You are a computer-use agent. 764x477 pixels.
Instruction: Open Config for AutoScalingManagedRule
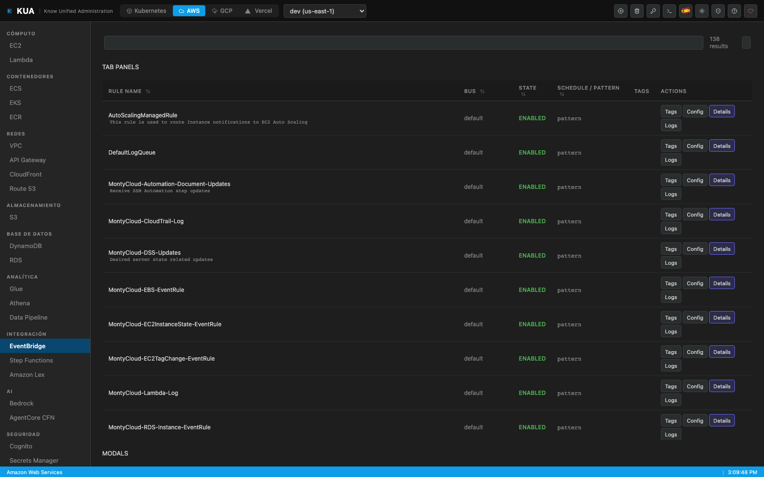click(695, 112)
